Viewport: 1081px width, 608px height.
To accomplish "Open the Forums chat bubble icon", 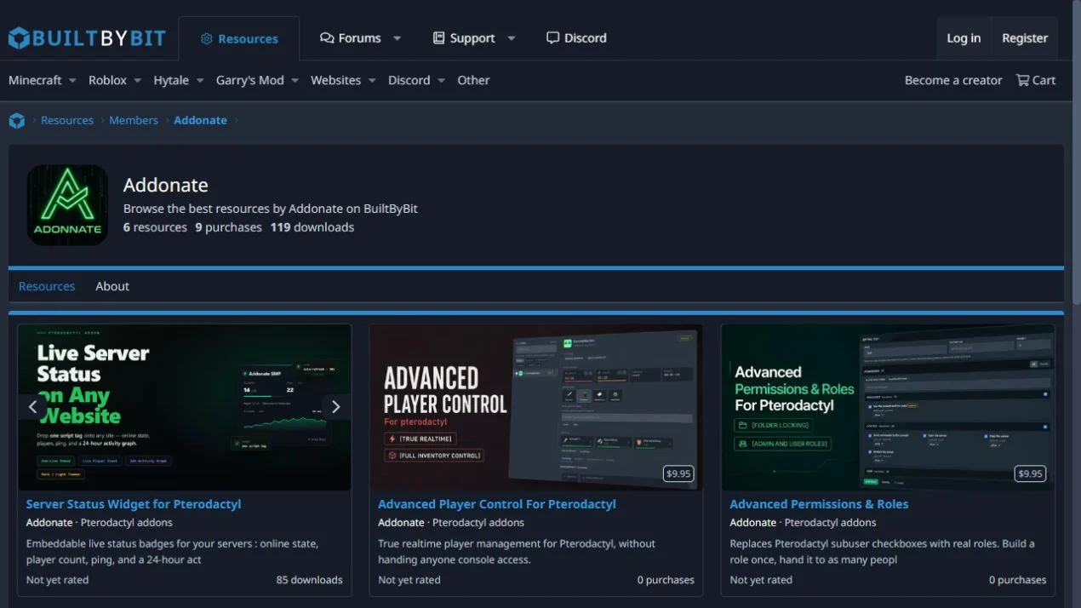I will pos(326,38).
